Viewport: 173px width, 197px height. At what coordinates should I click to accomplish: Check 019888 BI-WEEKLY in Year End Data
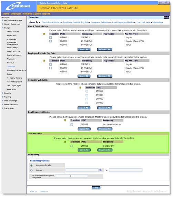click(x=72, y=146)
